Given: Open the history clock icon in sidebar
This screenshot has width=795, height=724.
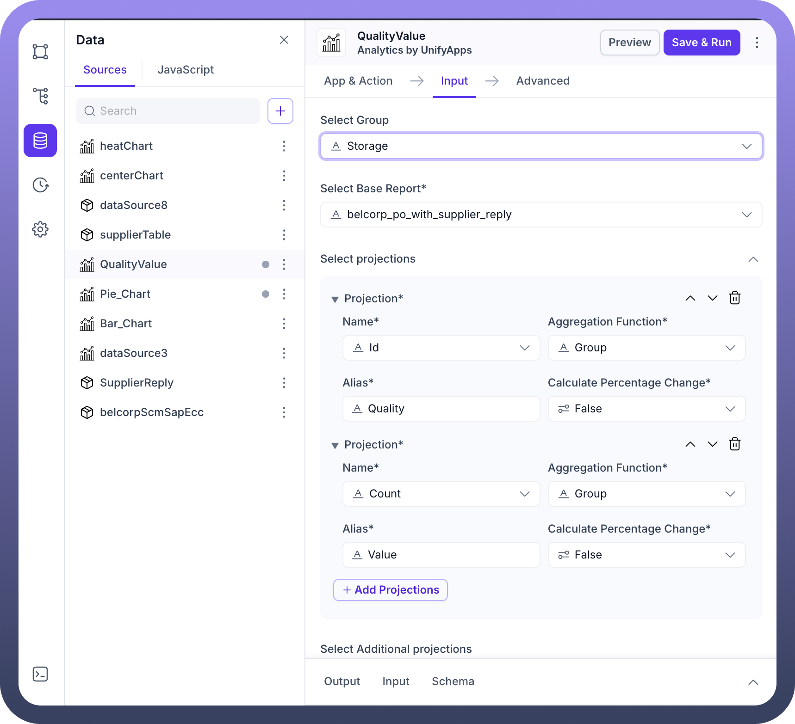Looking at the screenshot, I should point(40,185).
